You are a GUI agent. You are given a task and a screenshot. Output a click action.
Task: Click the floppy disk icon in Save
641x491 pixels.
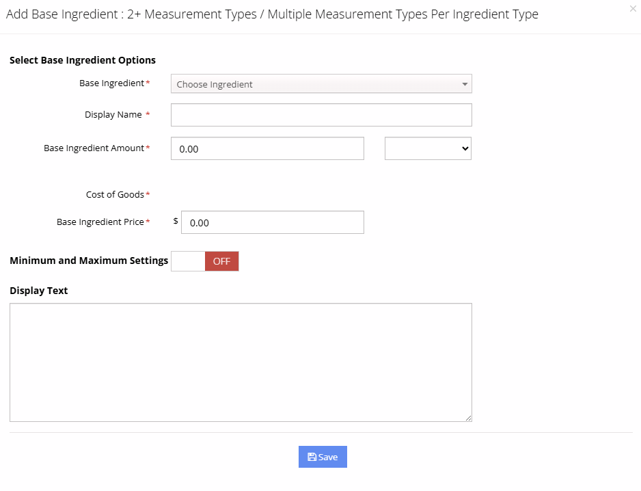[312, 457]
